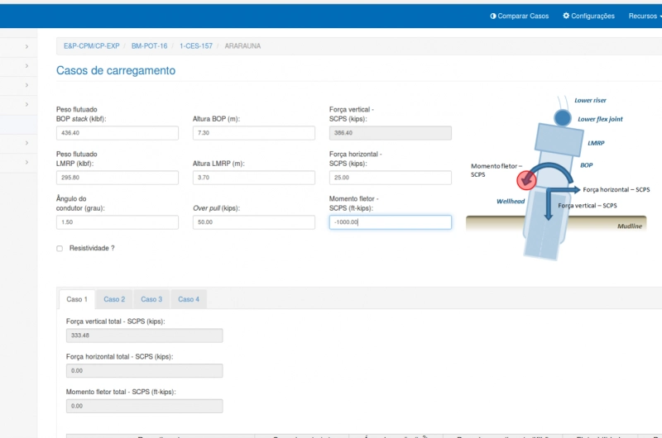Enable the Resistividade checkbox

pyautogui.click(x=60, y=248)
